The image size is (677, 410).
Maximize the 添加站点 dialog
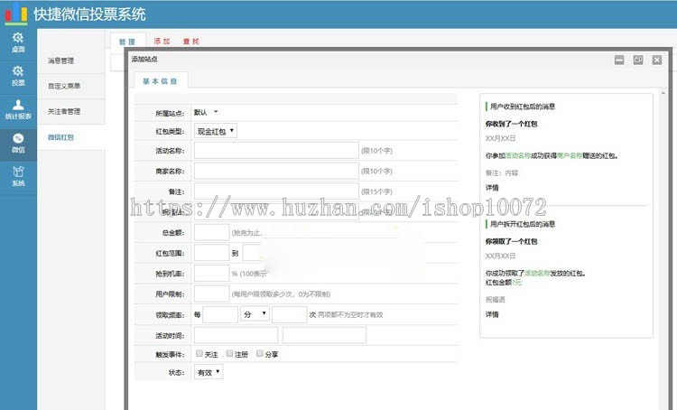pyautogui.click(x=638, y=60)
